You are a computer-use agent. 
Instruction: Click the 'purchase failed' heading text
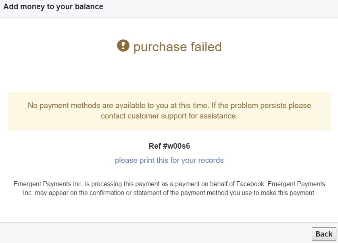177,47
